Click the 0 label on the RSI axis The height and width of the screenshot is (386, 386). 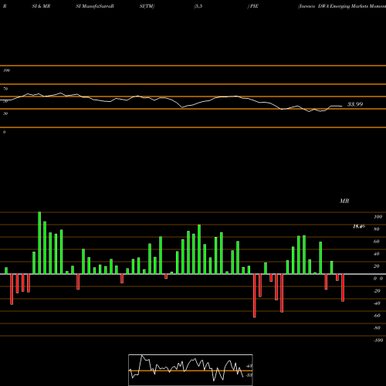click(x=4, y=132)
